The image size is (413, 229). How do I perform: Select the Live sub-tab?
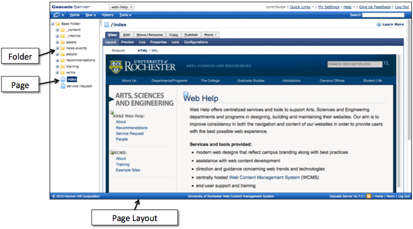point(142,42)
